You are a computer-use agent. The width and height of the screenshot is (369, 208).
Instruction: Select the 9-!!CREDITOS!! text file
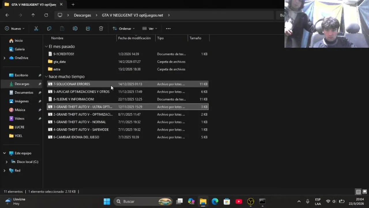tap(127, 54)
